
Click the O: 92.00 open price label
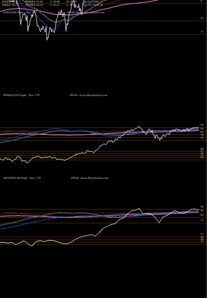click(x=54, y=1)
